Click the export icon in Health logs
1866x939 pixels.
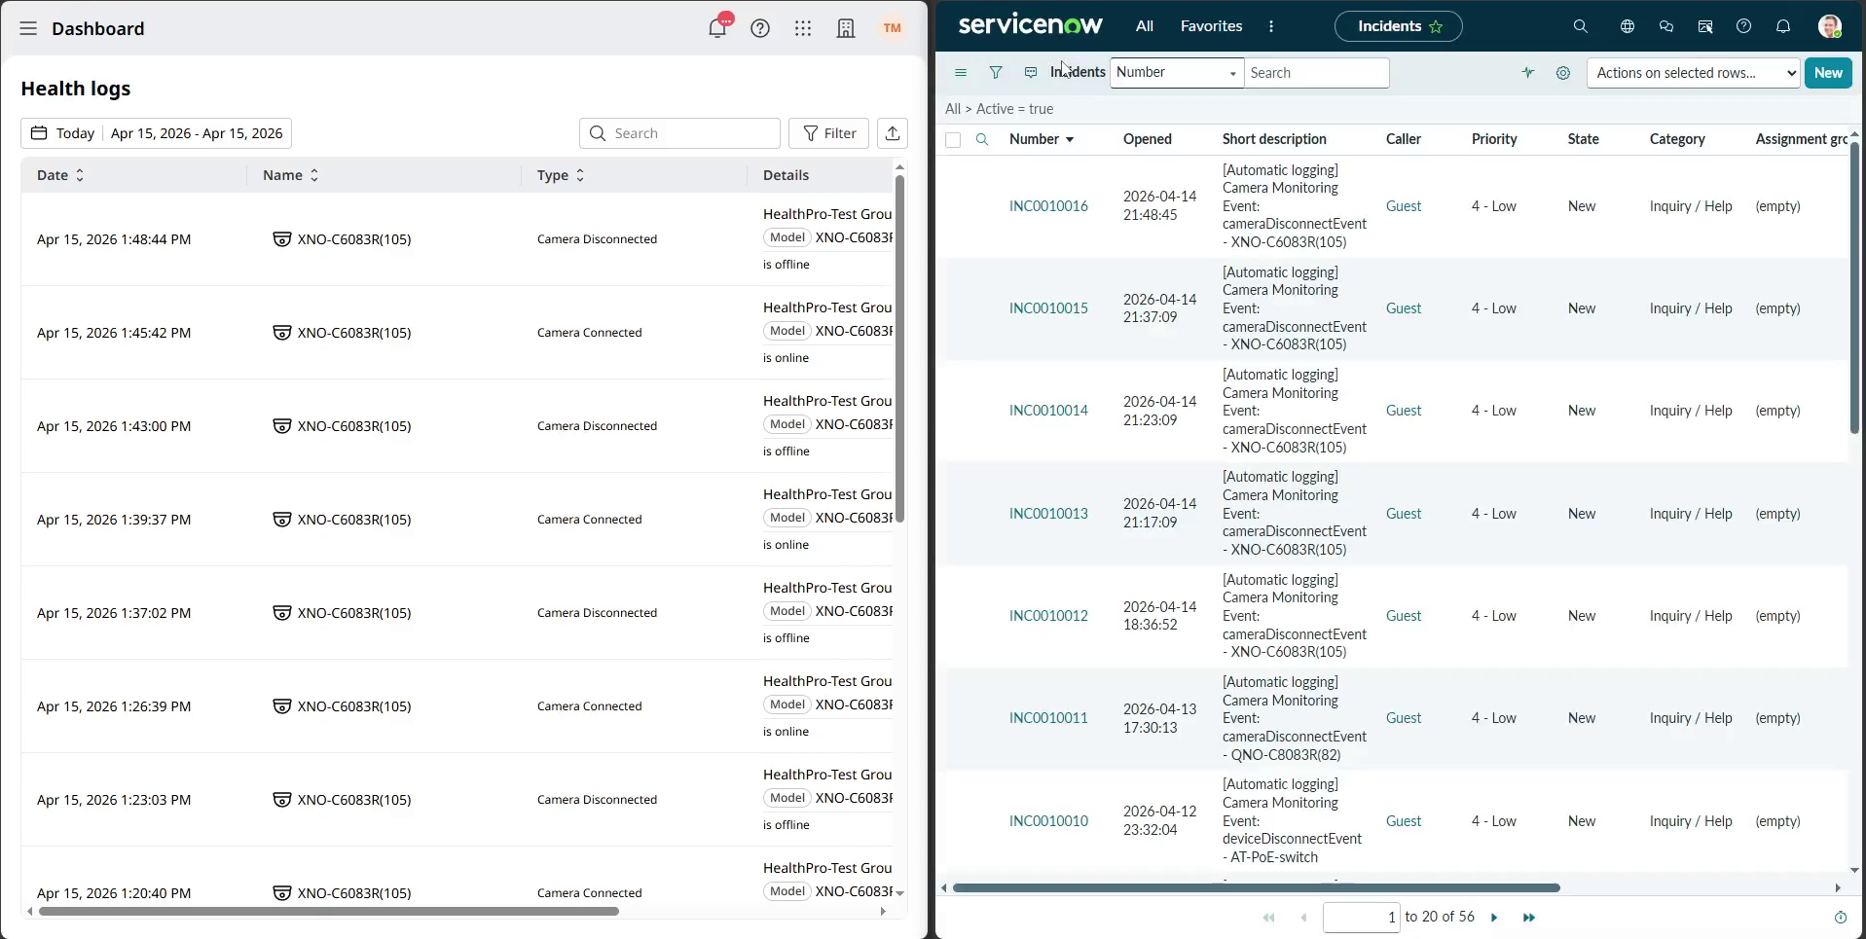point(893,133)
